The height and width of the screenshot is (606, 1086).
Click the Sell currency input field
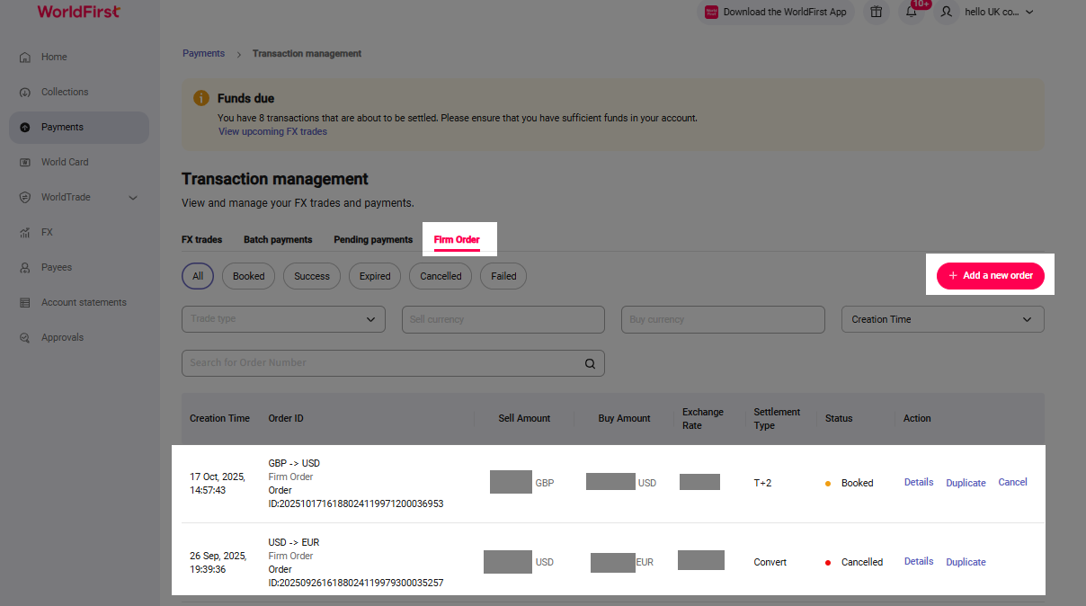coord(503,319)
